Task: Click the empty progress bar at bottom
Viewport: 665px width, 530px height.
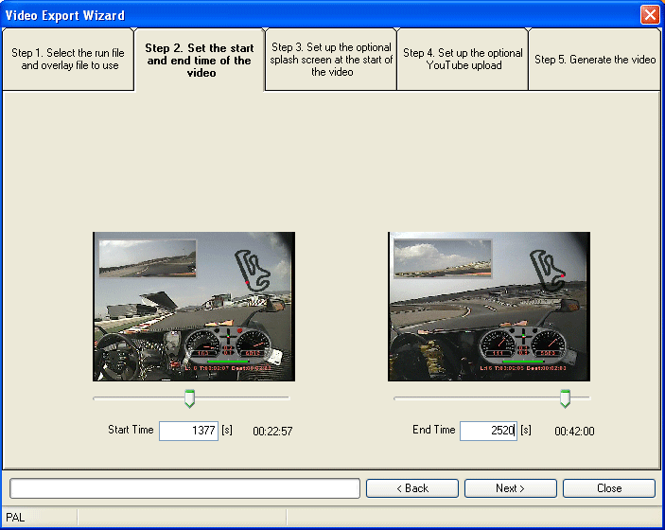Action: [184, 488]
